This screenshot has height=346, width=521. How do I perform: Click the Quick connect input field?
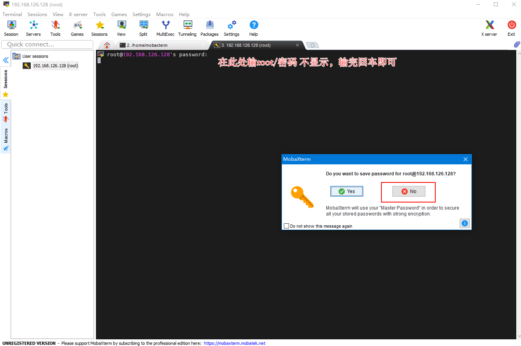pos(46,44)
